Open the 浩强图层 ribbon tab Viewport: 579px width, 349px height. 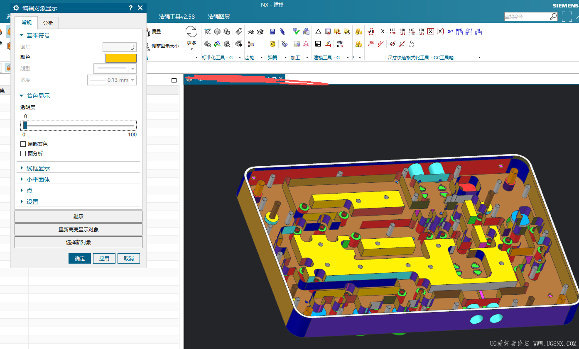[219, 17]
